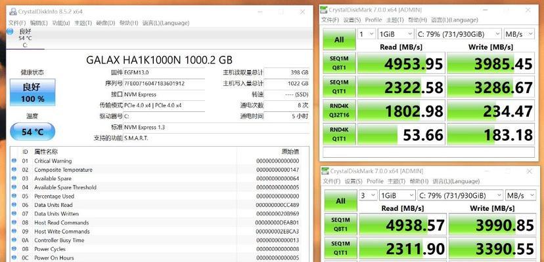The width and height of the screenshot is (544, 262).
Task: Open 功能(u) menu in CrystalDiskInfo
Action: 61,23
